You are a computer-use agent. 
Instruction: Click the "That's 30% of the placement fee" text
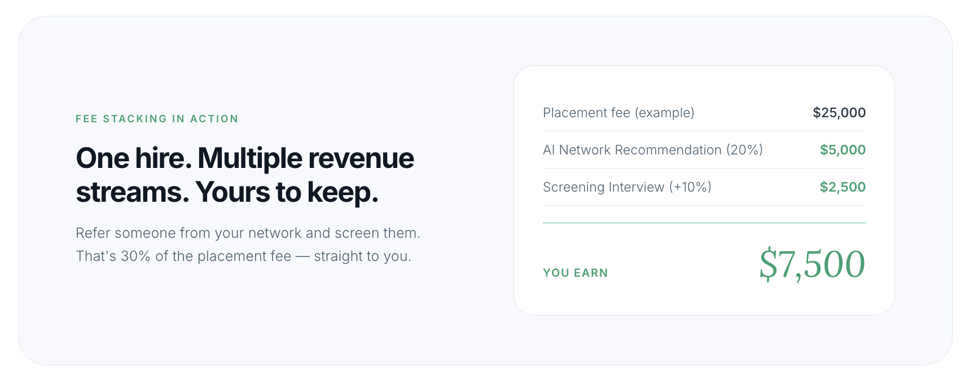(x=183, y=256)
